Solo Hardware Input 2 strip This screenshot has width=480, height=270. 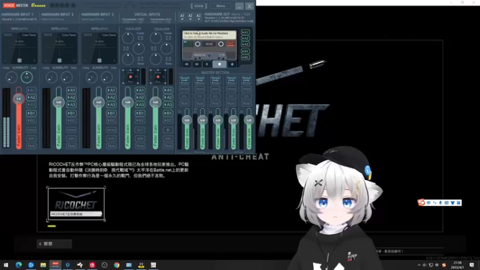(x=71, y=139)
